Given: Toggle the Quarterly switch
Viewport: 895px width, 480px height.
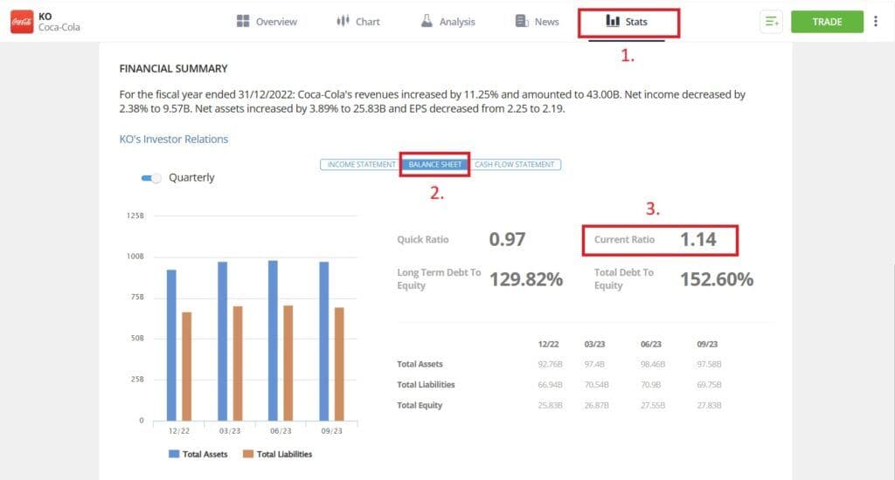Looking at the screenshot, I should (151, 178).
